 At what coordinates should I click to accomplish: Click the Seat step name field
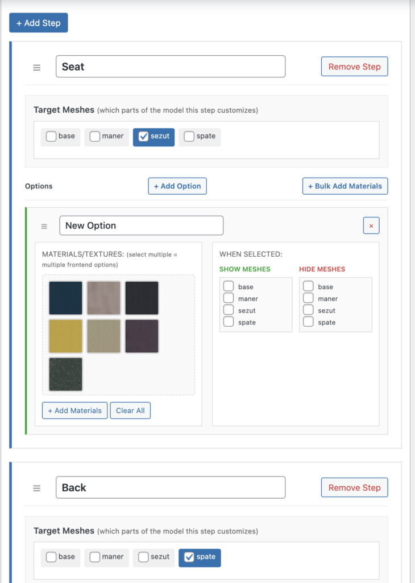pos(171,66)
